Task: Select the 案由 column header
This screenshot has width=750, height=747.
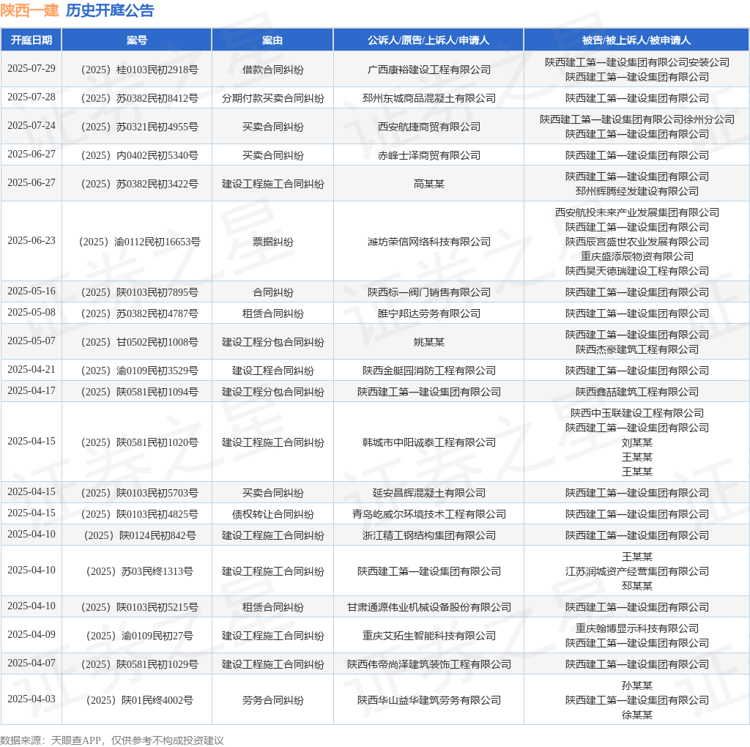Action: [x=272, y=40]
